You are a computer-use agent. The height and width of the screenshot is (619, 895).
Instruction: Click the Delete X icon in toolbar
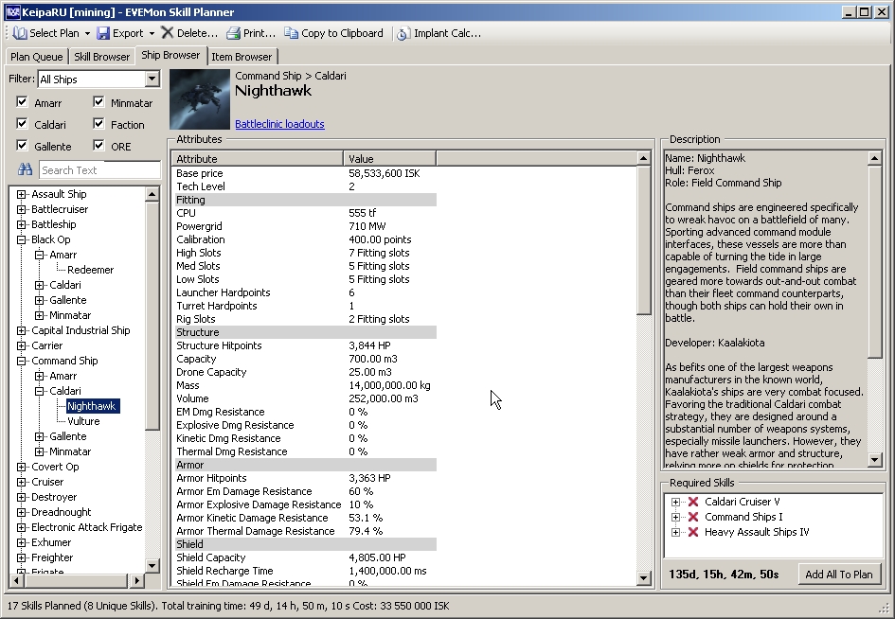[168, 33]
